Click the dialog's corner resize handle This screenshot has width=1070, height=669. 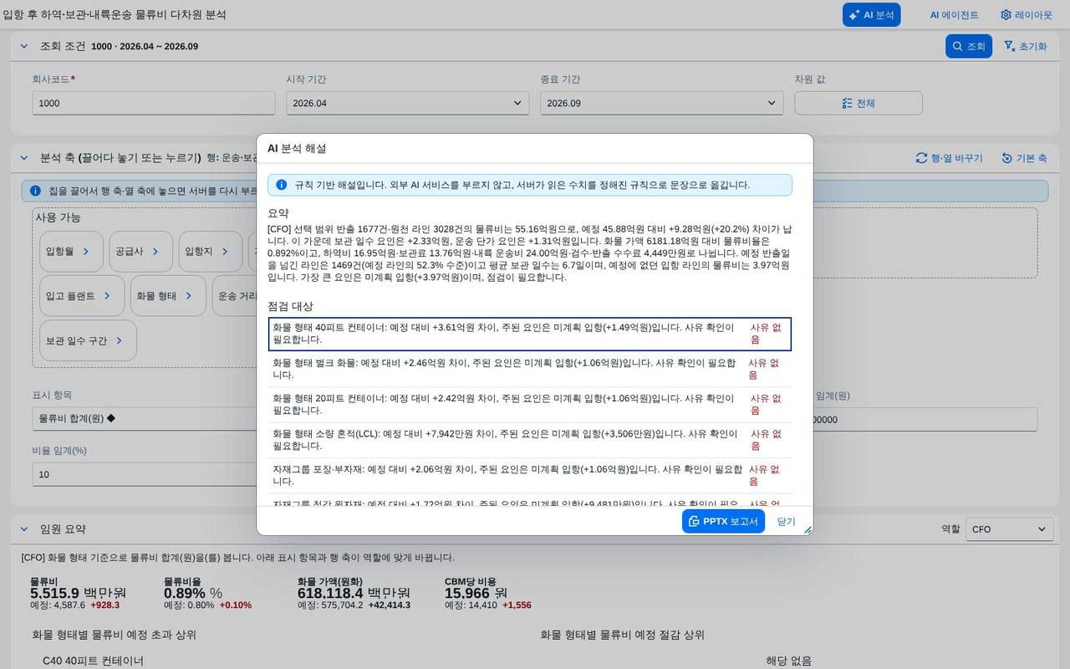tap(808, 529)
